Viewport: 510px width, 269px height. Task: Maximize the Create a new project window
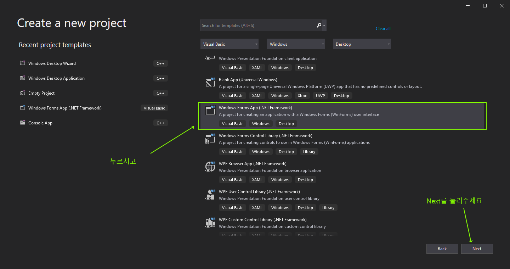pos(485,5)
